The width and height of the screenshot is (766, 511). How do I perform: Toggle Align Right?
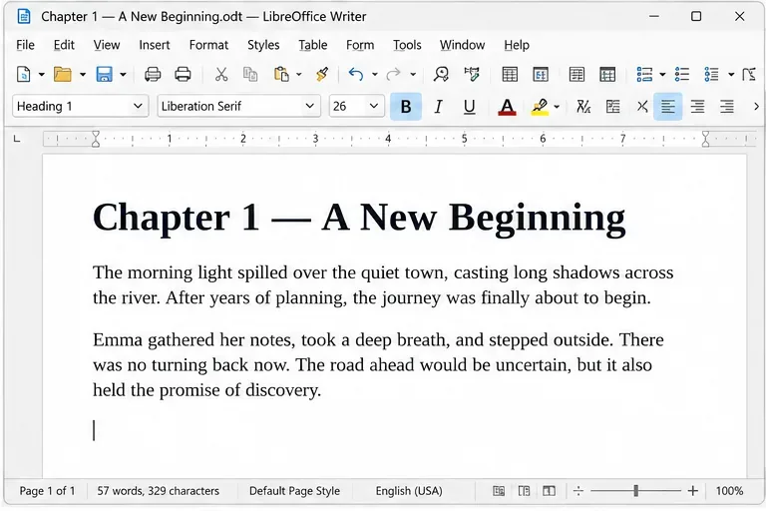(x=727, y=106)
